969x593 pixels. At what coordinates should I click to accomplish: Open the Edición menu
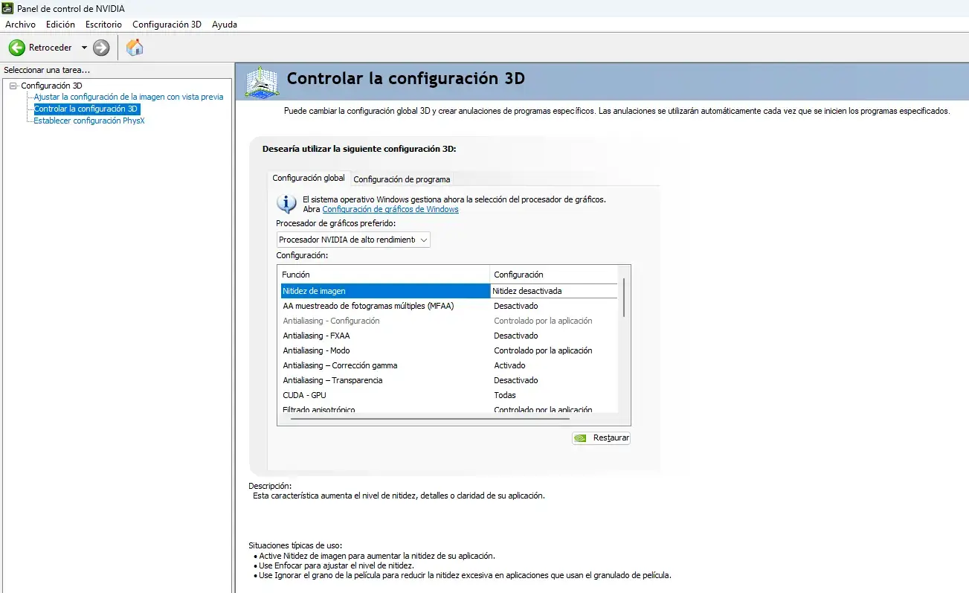point(60,25)
